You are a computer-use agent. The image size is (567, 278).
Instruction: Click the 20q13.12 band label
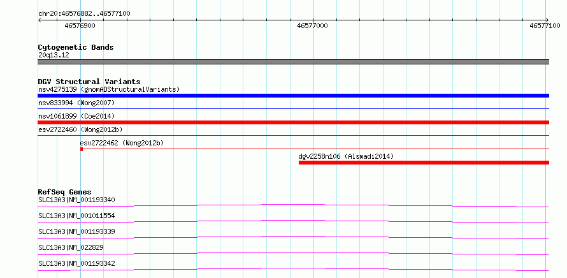click(x=54, y=55)
